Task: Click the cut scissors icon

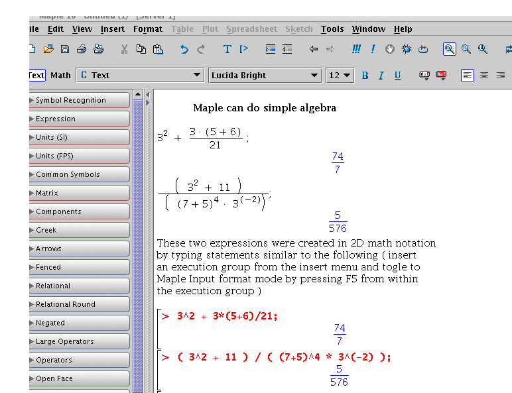Action: [x=124, y=49]
